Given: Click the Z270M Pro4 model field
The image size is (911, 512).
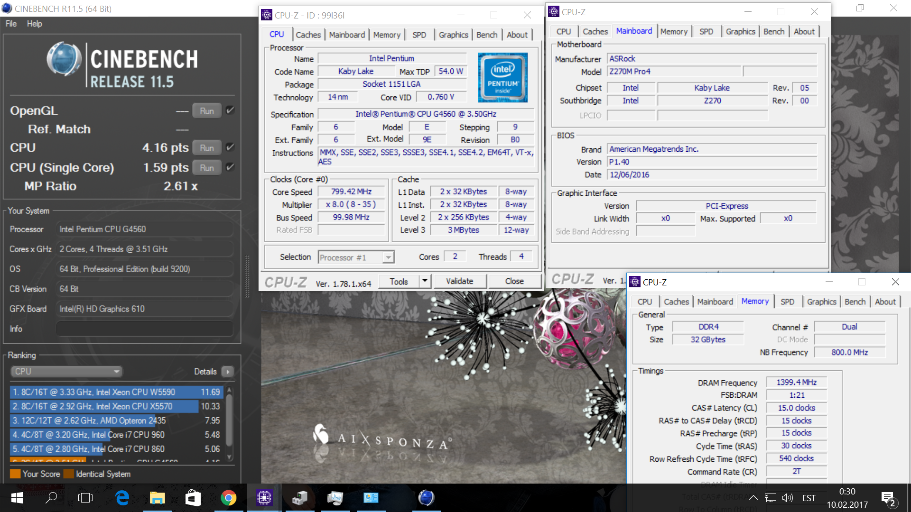Looking at the screenshot, I should point(674,71).
